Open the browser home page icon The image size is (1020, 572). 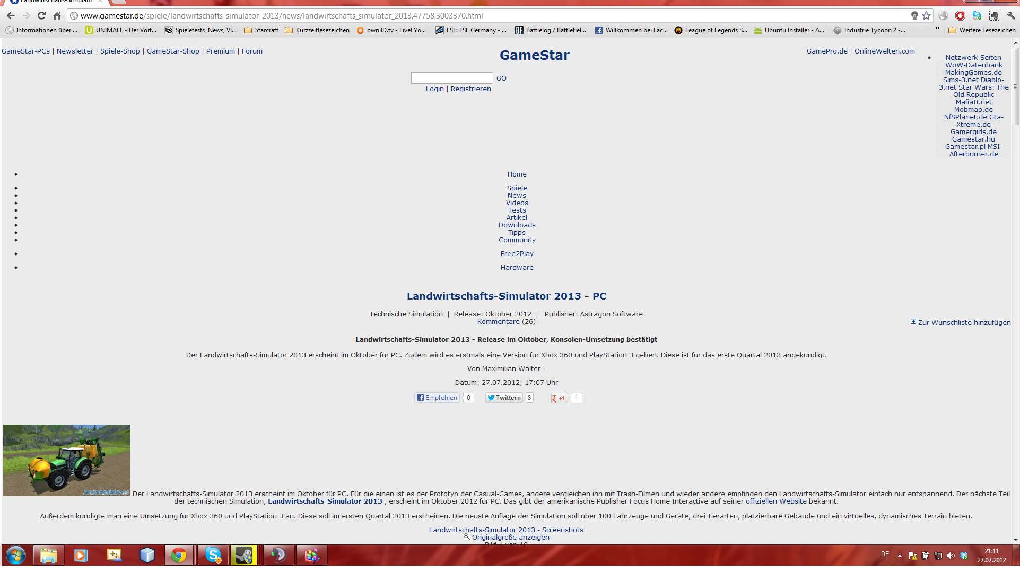57,16
